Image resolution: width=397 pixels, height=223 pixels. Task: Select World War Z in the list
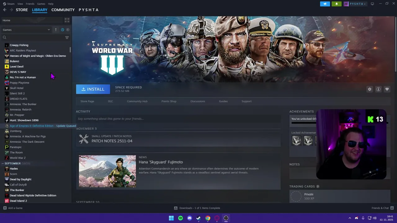tap(18, 158)
